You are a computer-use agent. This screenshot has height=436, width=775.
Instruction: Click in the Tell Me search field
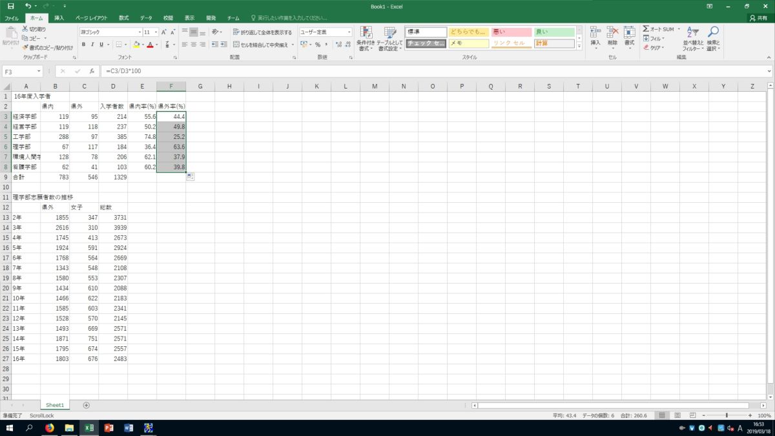click(x=290, y=18)
